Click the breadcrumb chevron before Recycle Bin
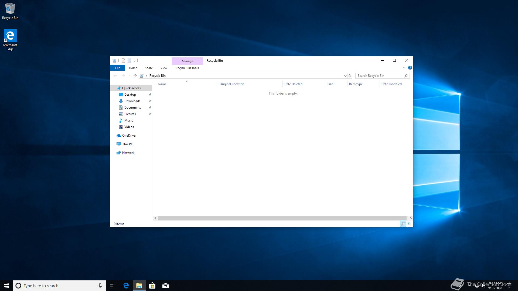The width and height of the screenshot is (518, 291). click(146, 76)
